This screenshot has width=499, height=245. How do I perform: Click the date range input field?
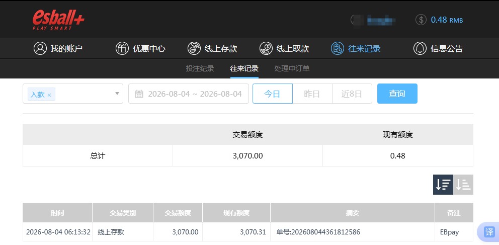click(x=189, y=94)
